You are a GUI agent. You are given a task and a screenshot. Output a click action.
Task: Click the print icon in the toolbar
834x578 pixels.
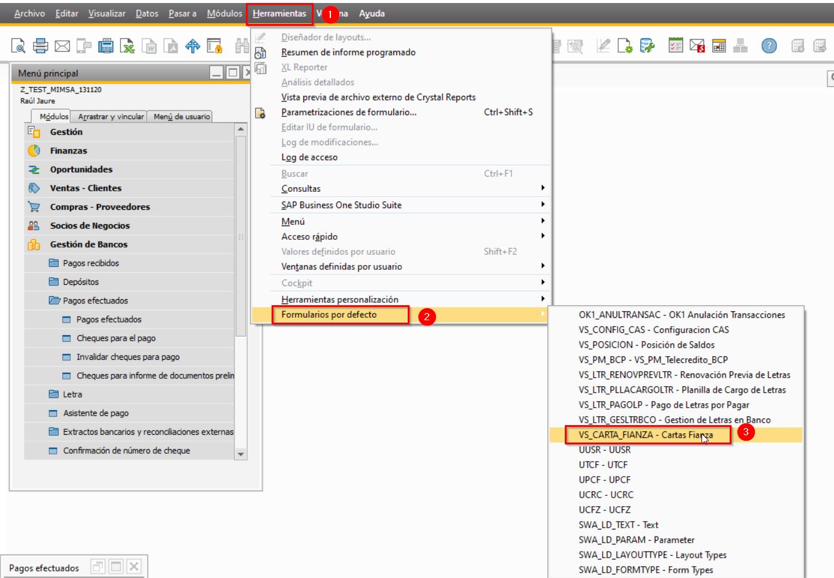tap(41, 46)
